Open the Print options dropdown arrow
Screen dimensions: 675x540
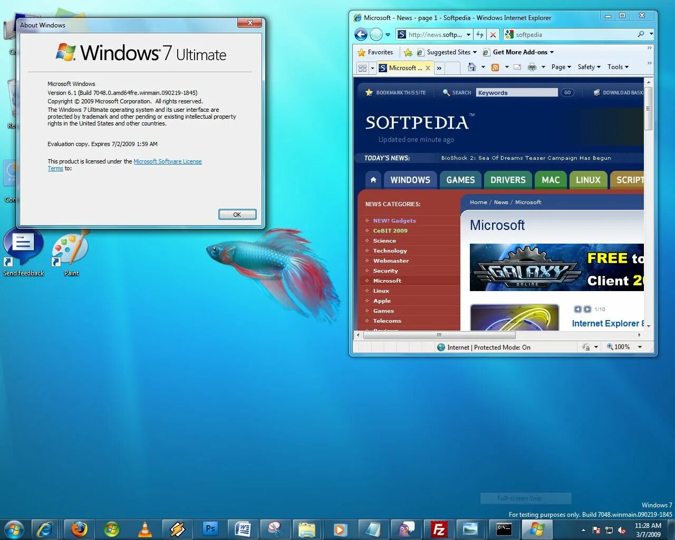point(543,67)
